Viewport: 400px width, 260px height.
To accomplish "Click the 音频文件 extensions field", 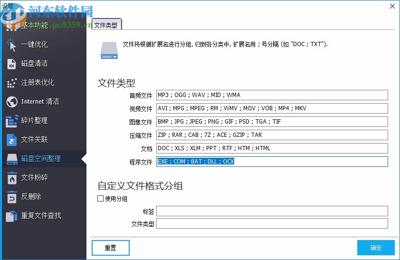I will 272,95.
